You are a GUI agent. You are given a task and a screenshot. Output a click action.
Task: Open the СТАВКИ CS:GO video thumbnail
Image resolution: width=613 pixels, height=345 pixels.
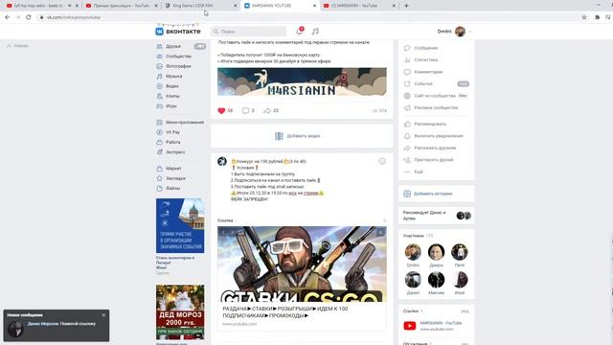click(302, 264)
